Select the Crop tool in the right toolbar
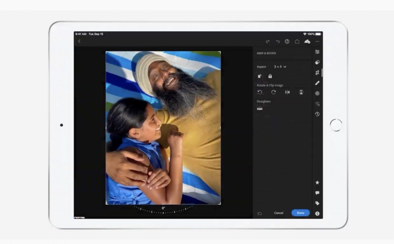Image resolution: width=394 pixels, height=244 pixels. coord(317,73)
